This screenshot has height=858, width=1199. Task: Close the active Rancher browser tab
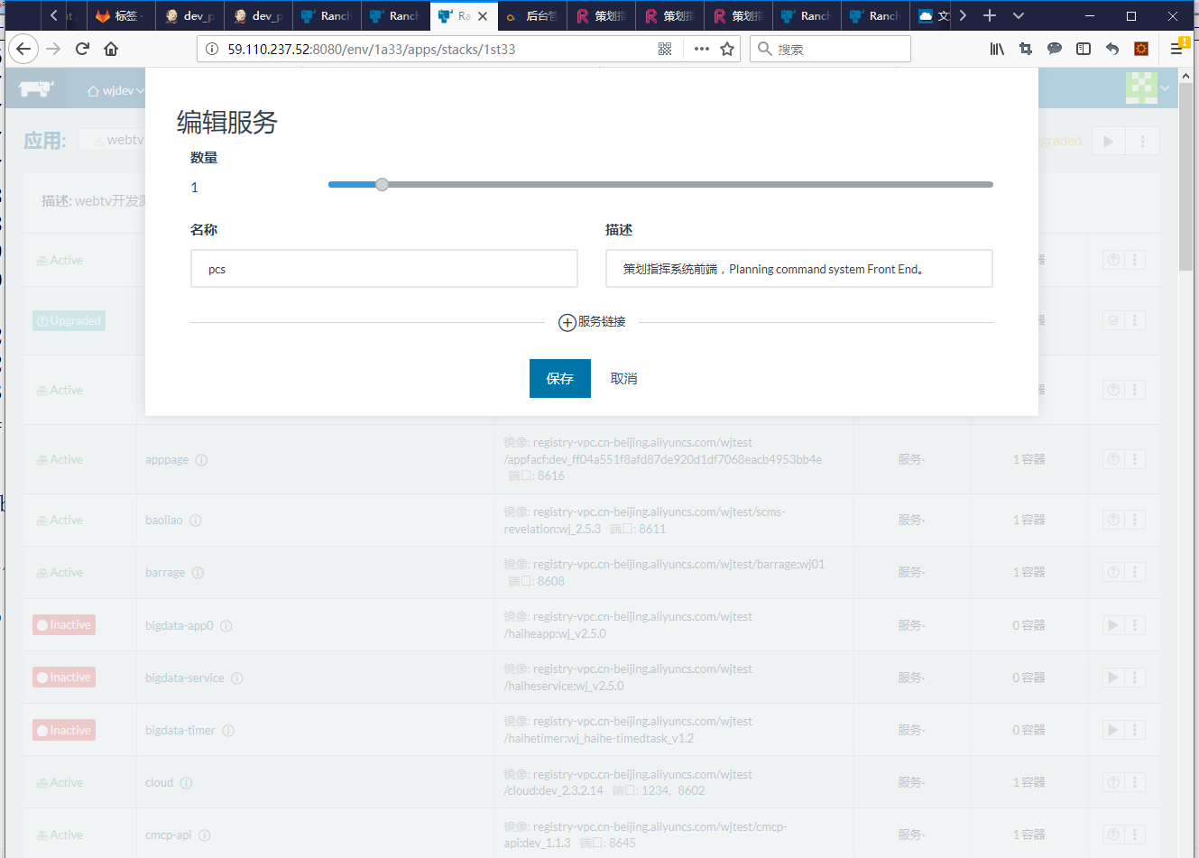click(483, 15)
